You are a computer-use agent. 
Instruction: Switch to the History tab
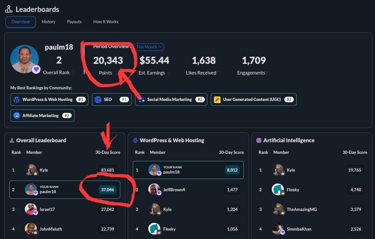click(48, 22)
